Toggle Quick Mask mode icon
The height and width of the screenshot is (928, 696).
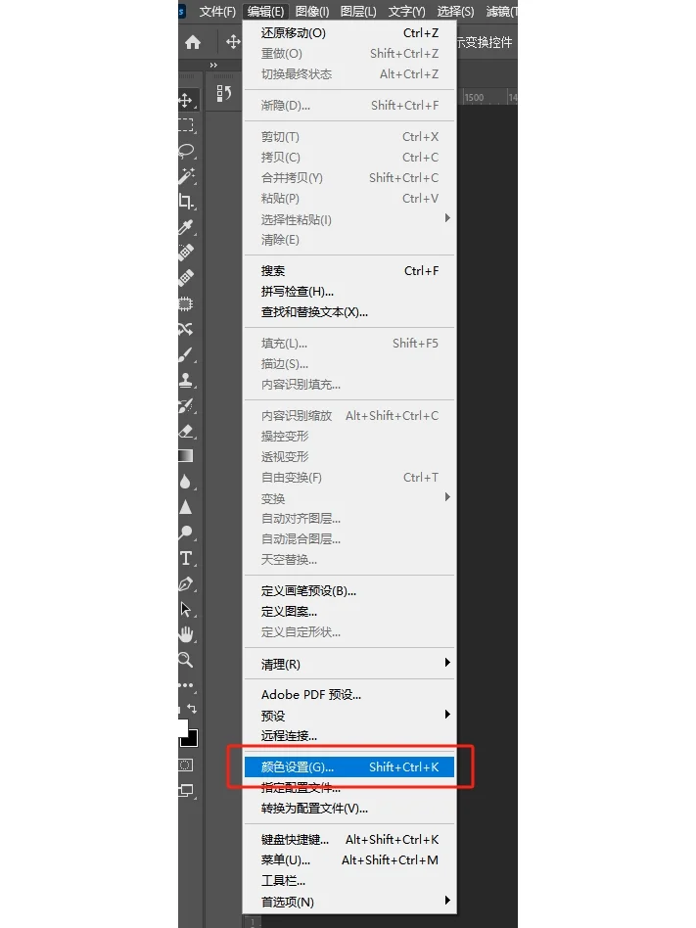[186, 766]
